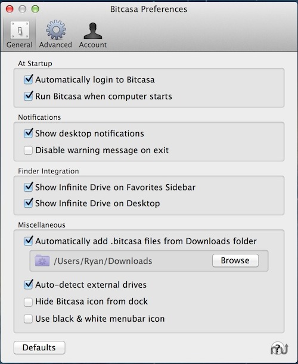The height and width of the screenshot is (364, 298).
Task: Enable Disable warning message on exit
Action: (28, 150)
